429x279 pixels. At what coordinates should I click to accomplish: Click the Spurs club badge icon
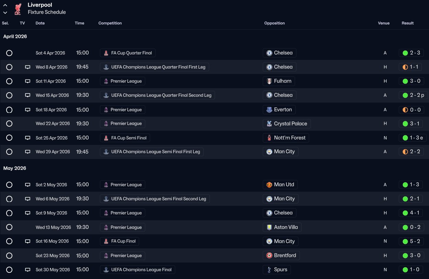coord(269,270)
